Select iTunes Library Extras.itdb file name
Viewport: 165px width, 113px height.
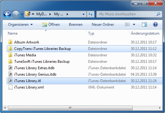tap(34, 68)
